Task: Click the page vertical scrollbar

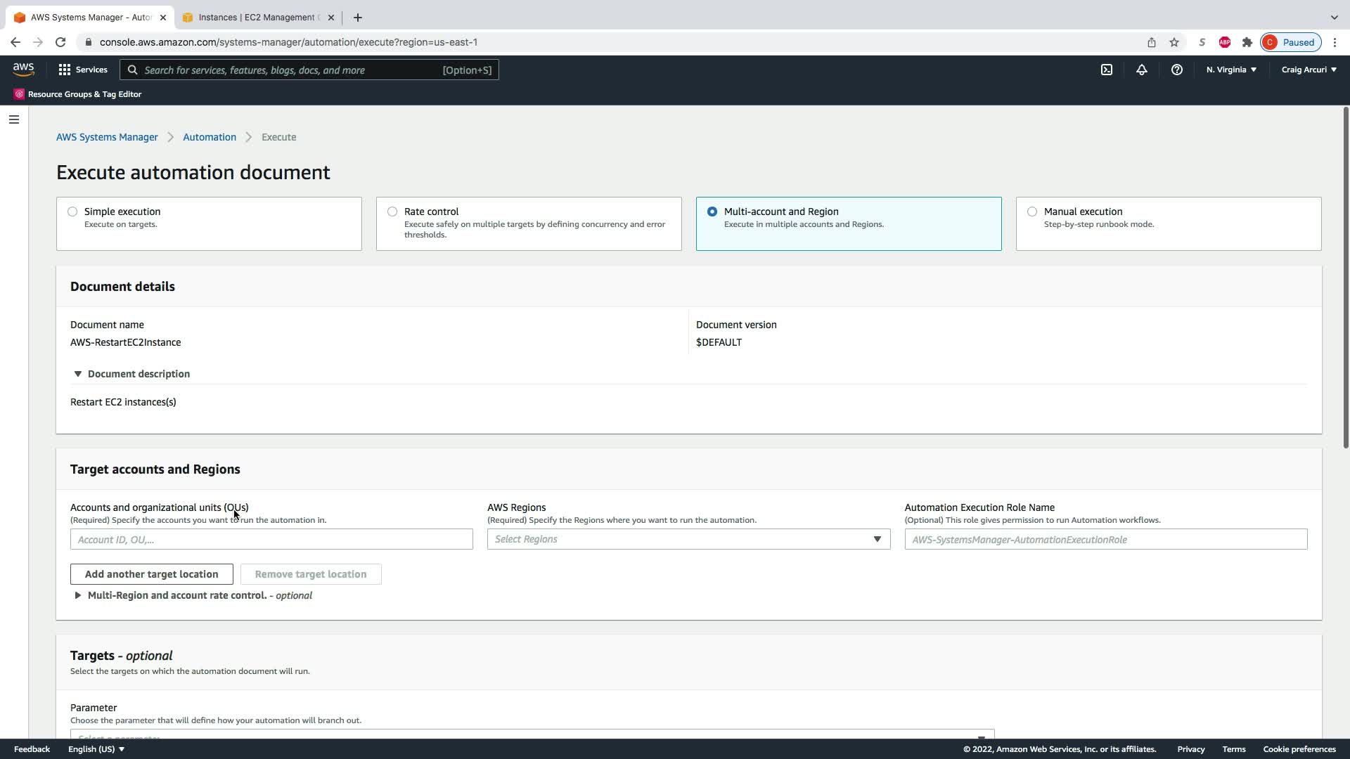Action: click(1346, 278)
